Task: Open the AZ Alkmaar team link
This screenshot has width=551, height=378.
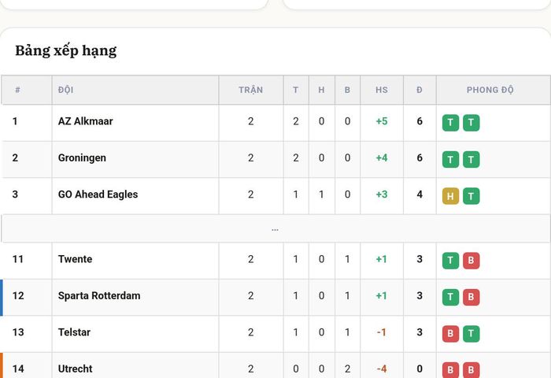Action: (85, 121)
